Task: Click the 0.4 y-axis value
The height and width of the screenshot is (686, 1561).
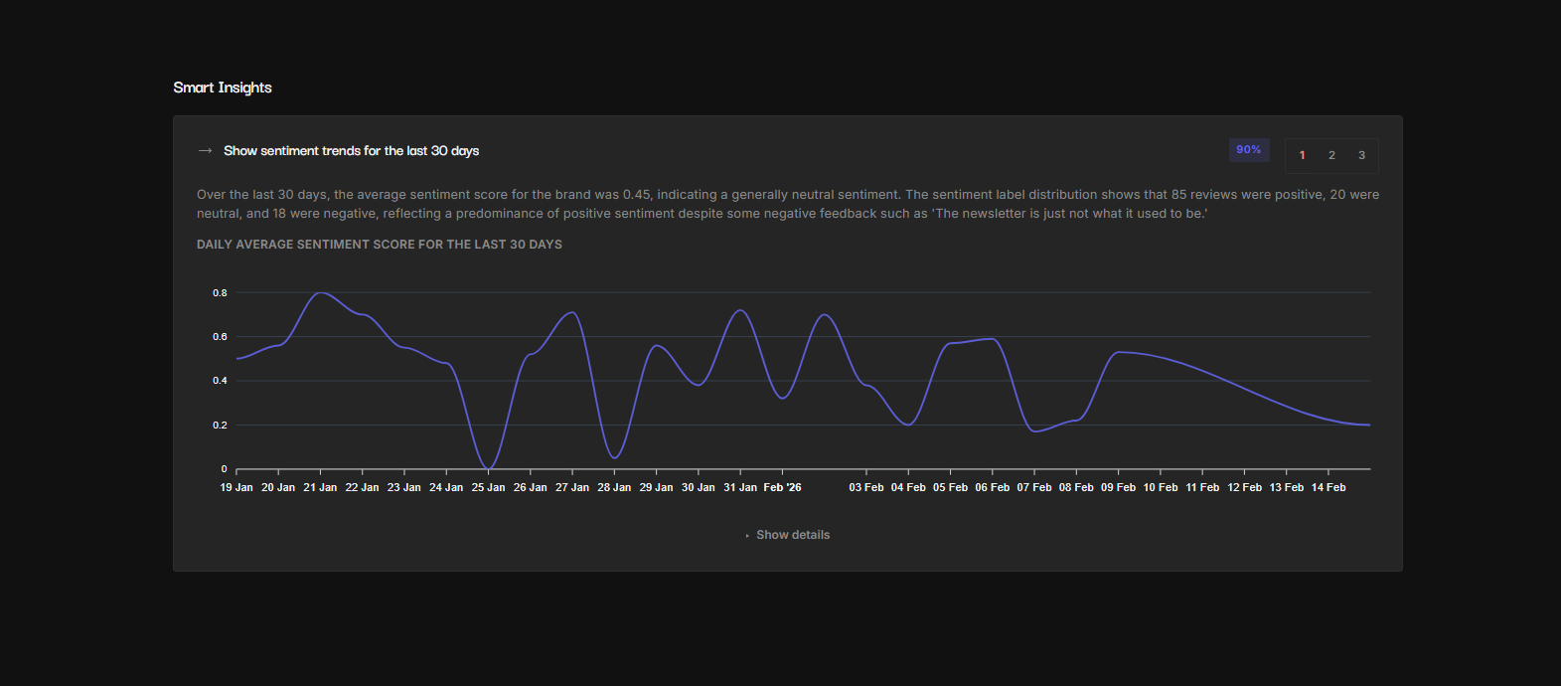Action: [x=220, y=381]
